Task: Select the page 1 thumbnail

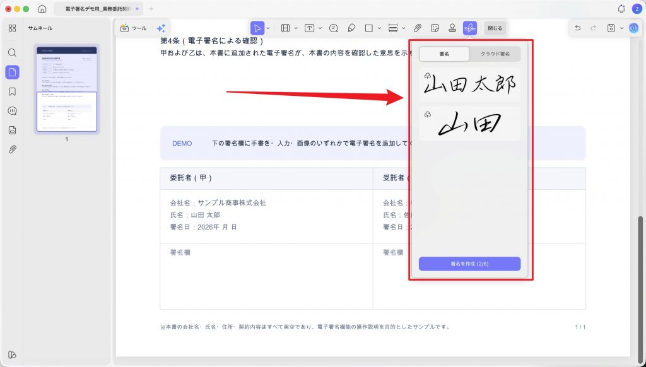Action: click(x=67, y=89)
